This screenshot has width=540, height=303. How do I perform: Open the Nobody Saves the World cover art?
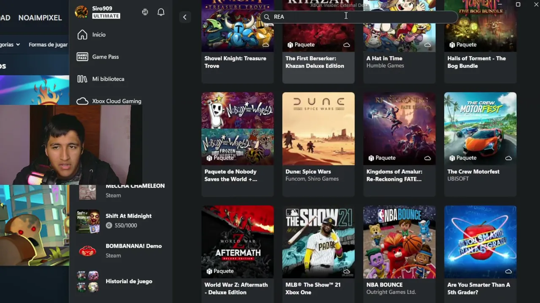(x=238, y=129)
